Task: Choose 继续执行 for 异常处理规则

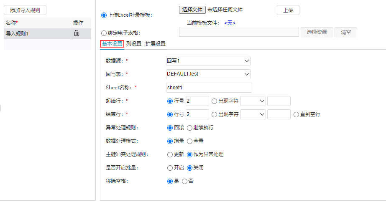Action: tap(189, 128)
